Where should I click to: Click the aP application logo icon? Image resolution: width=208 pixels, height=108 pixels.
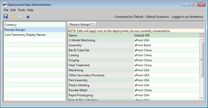(x=4, y=4)
